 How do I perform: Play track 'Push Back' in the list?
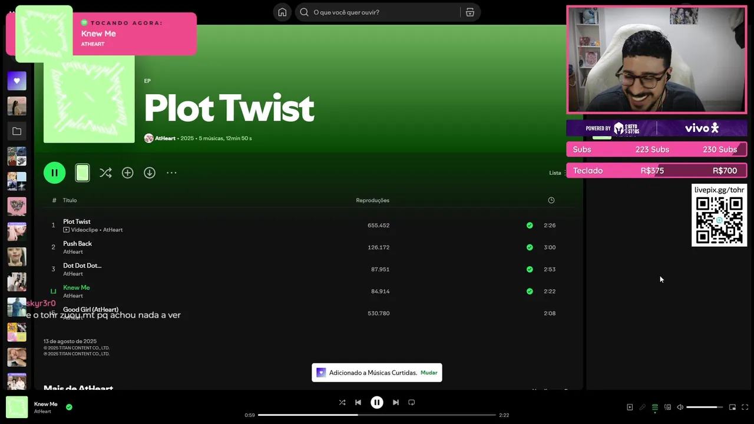pos(77,243)
